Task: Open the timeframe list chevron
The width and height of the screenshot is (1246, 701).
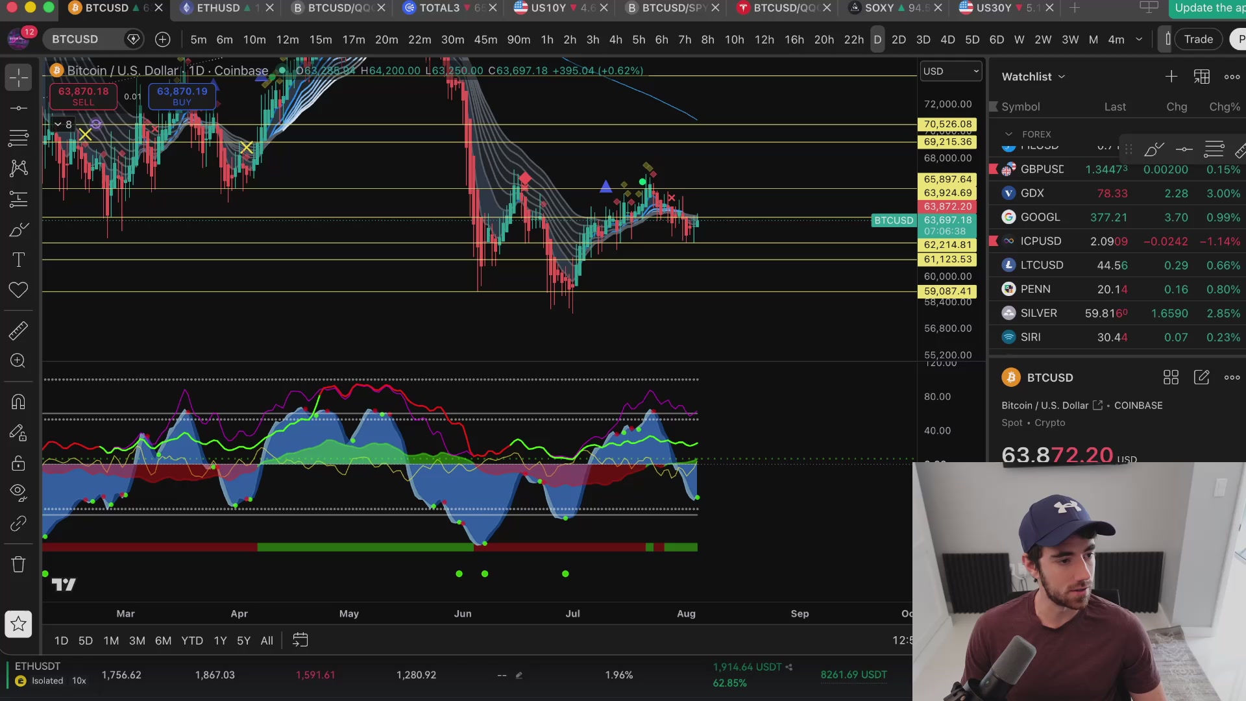Action: tap(1139, 40)
